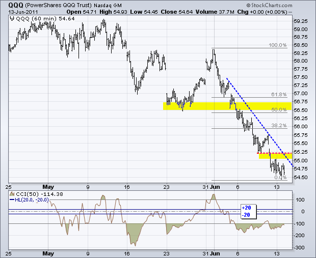Click the -200 level on the CCI axis
Image resolution: width=316 pixels, height=258 pixels.
[299, 235]
